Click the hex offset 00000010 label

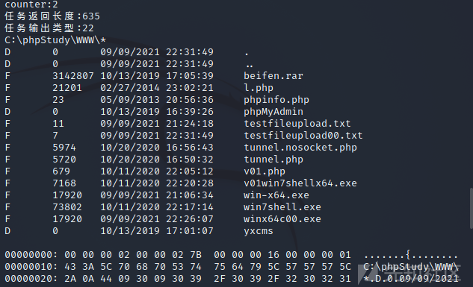(x=31, y=267)
